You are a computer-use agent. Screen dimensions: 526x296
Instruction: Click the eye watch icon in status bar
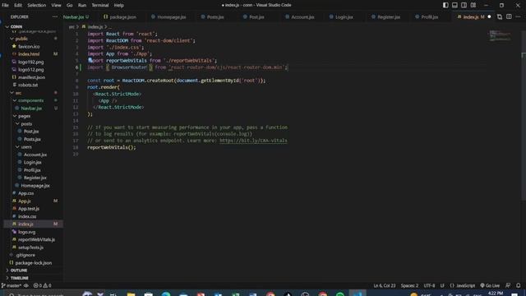click(x=25, y=285)
